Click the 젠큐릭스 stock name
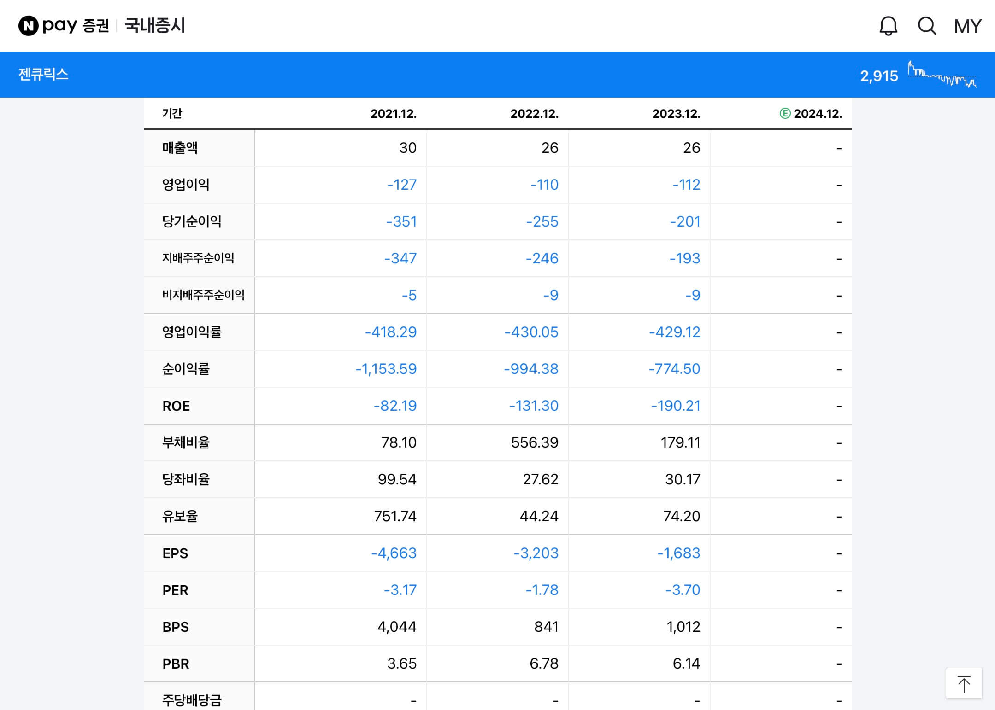The width and height of the screenshot is (995, 710). (43, 75)
